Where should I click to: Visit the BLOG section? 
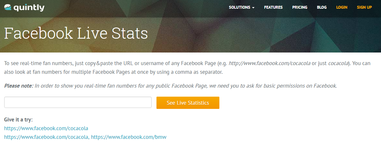pyautogui.click(x=322, y=7)
